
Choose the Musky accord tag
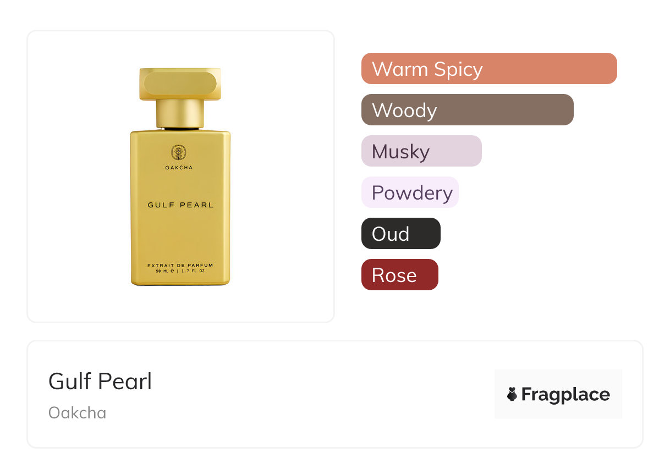(421, 151)
